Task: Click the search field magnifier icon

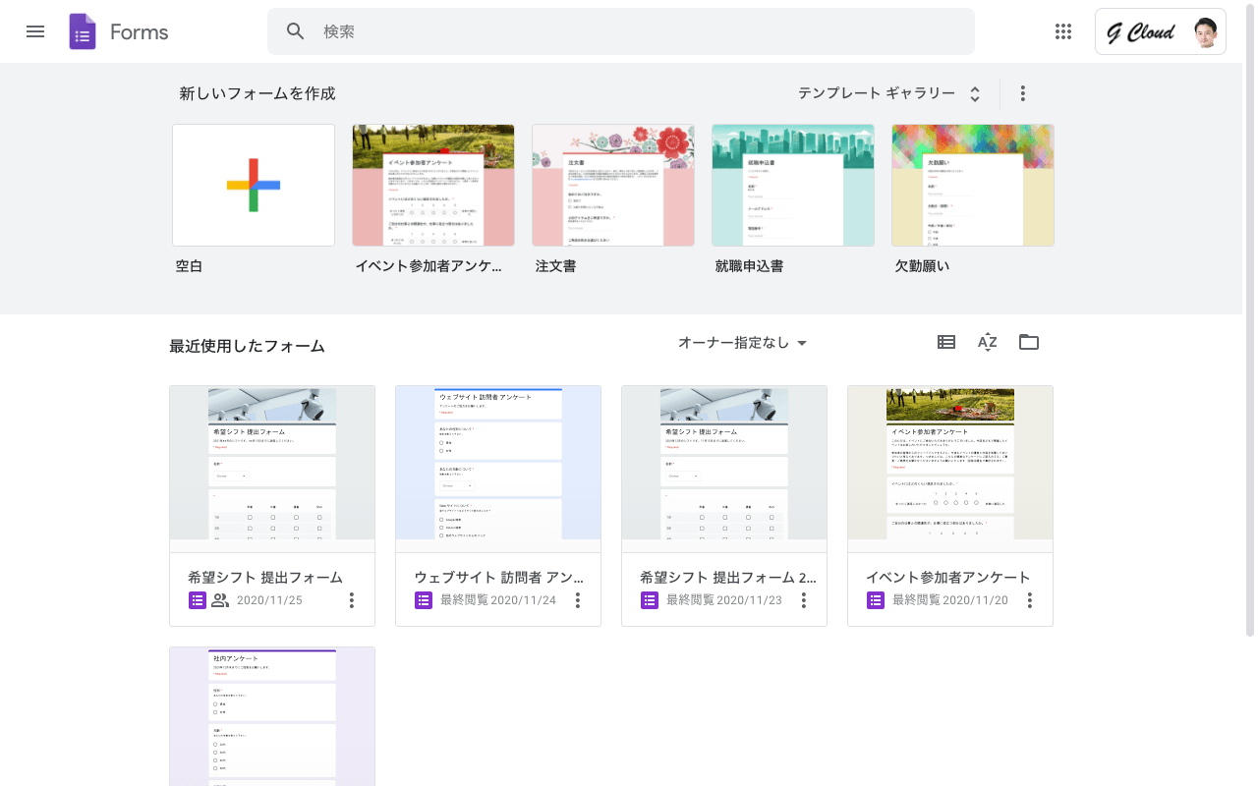Action: coord(296,31)
